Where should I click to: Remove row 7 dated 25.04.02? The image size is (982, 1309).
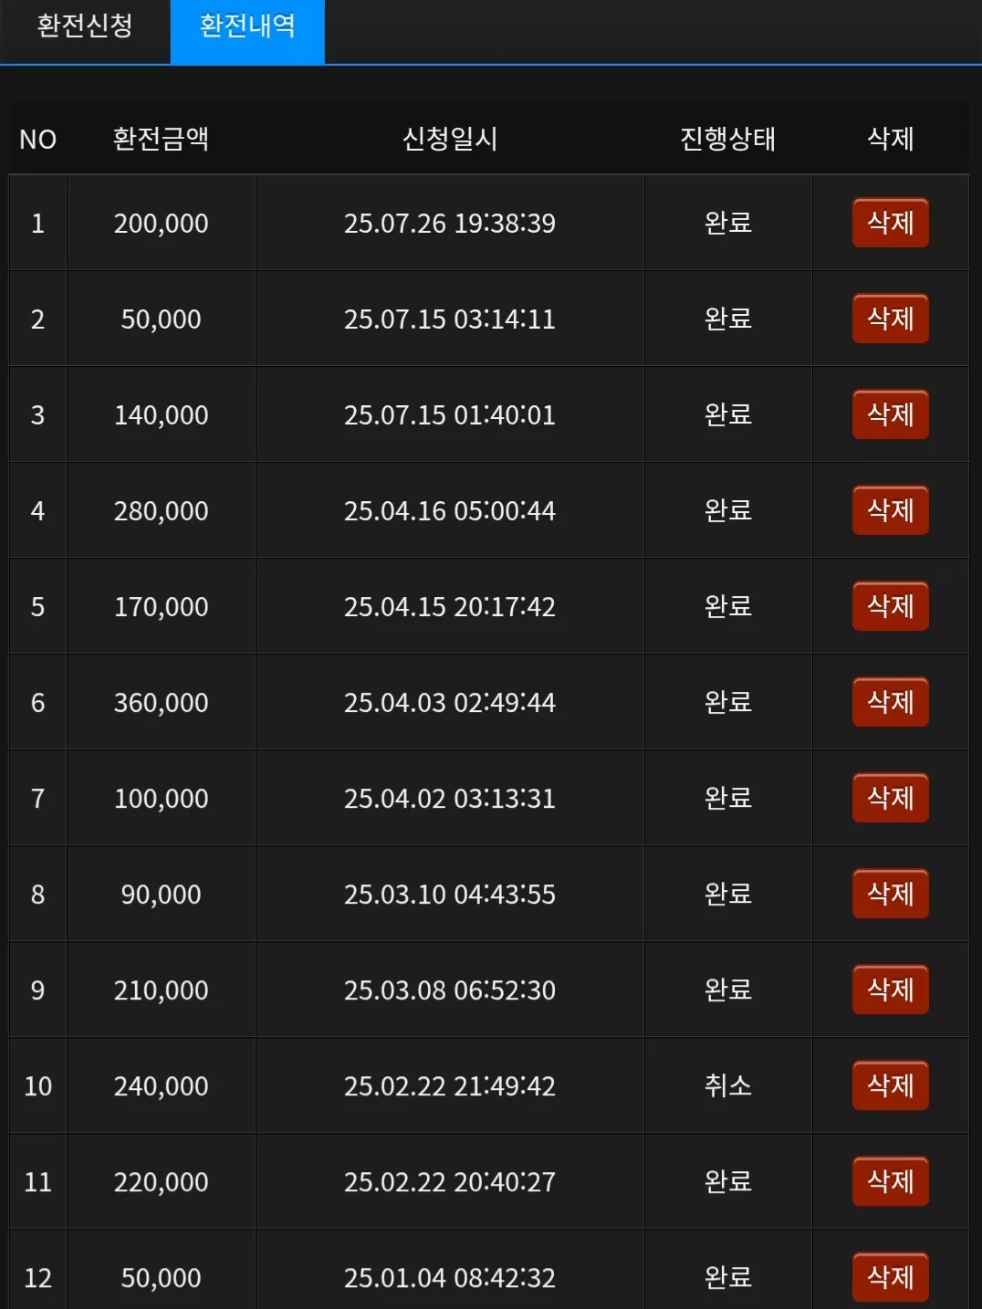tap(891, 798)
